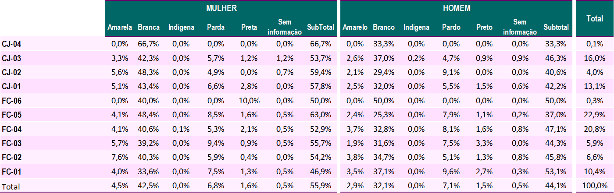This screenshot has width=614, height=193.
Task: Select the Branca column header
Action: pos(148,27)
